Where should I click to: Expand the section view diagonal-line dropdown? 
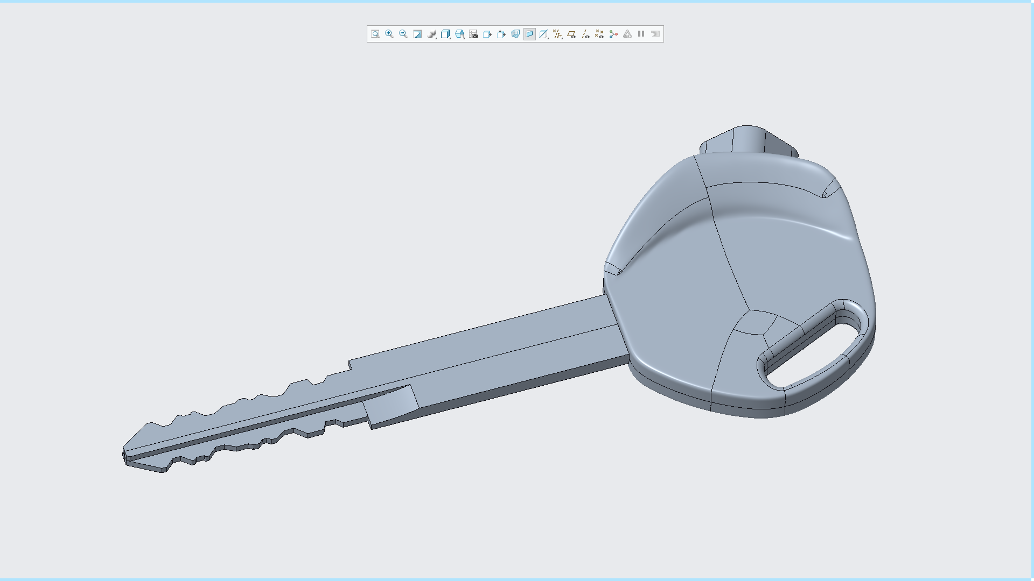(543, 34)
